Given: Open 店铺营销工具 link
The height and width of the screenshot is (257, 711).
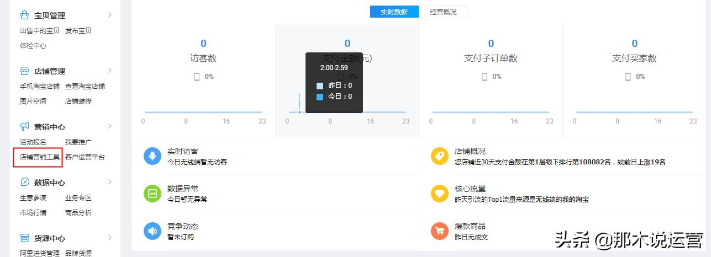Looking at the screenshot, I should click(40, 157).
